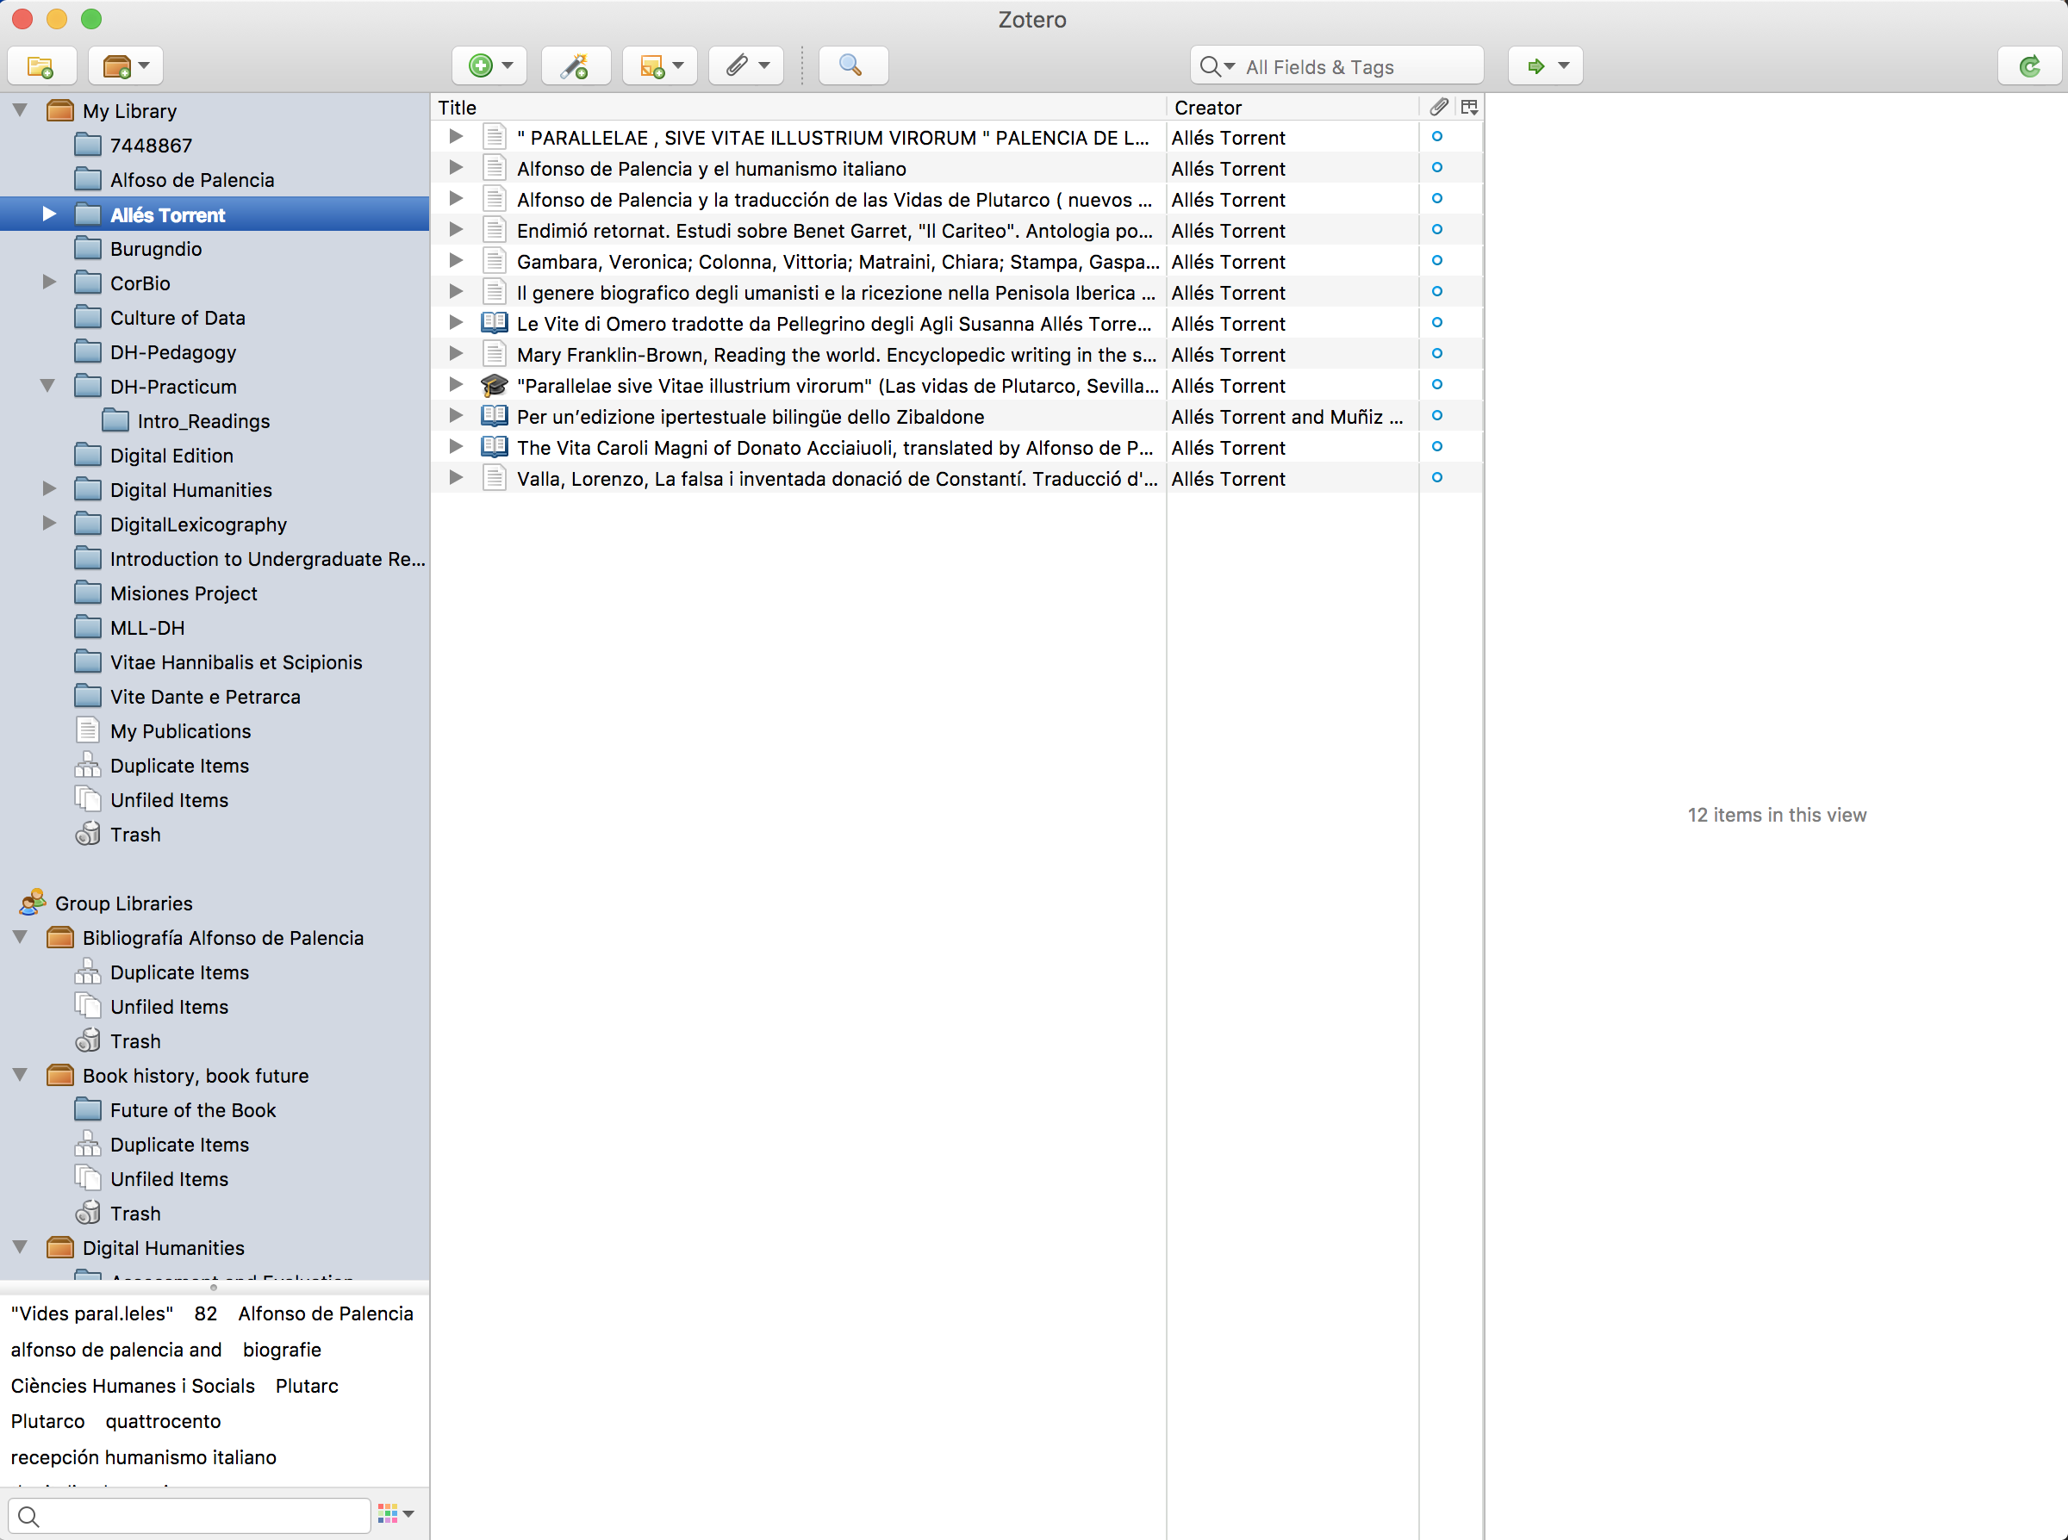
Task: Filter by recepción humanismo italiano tag
Action: pos(144,1458)
